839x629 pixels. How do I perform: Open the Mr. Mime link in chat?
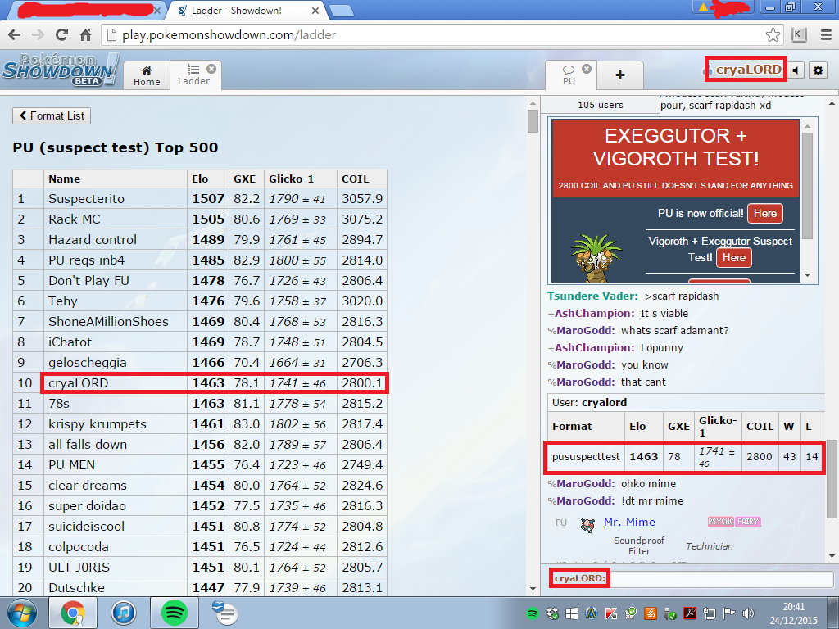629,522
